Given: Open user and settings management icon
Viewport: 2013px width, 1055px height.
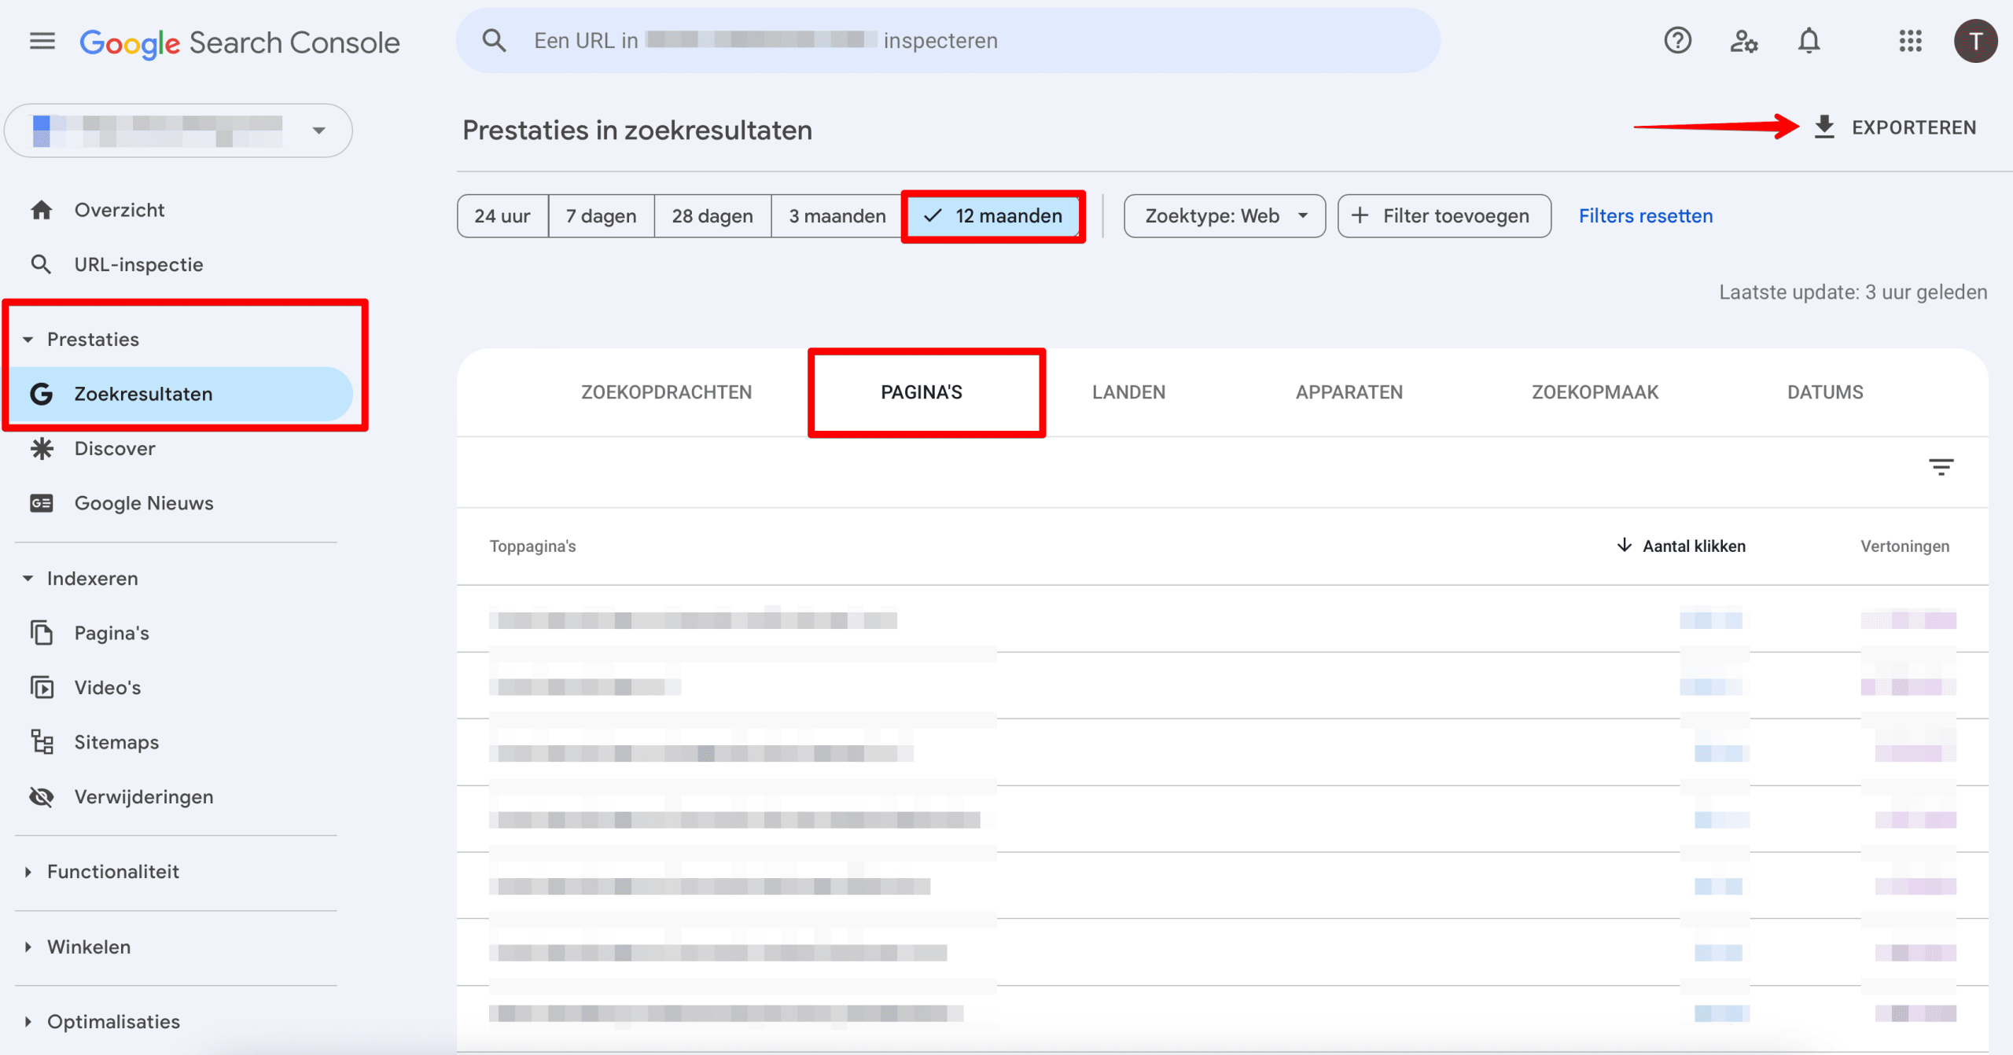Looking at the screenshot, I should pyautogui.click(x=1743, y=40).
